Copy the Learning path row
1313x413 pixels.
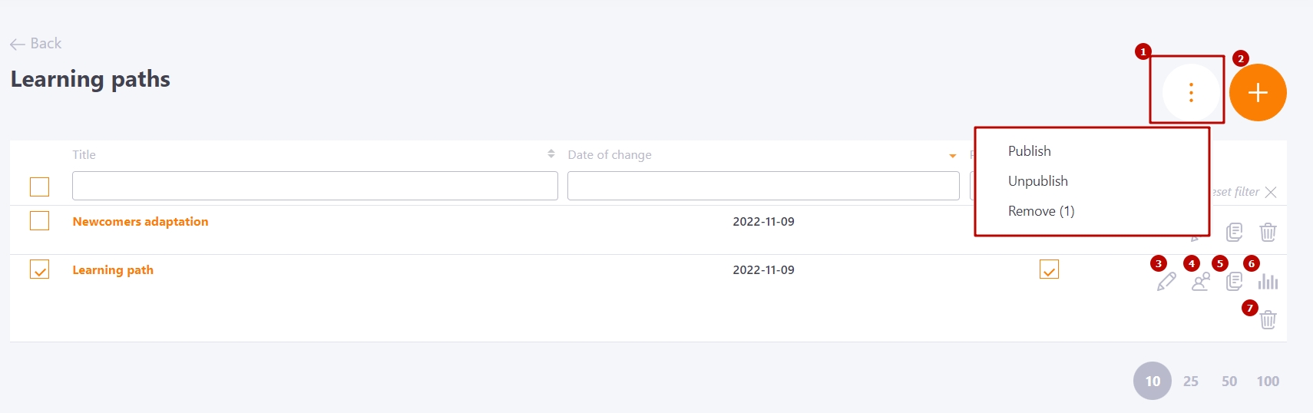point(1235,282)
